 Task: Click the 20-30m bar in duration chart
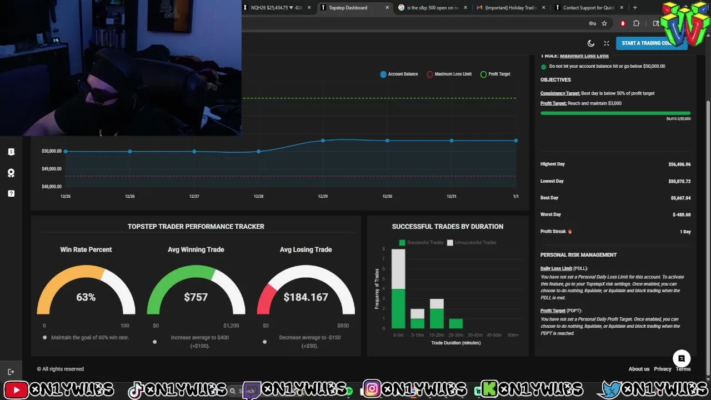[x=456, y=323]
